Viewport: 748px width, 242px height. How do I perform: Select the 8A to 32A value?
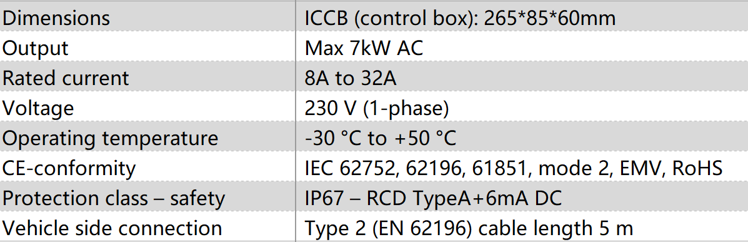[351, 78]
